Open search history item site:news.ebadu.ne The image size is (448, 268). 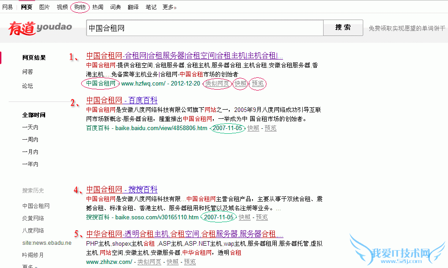(47, 243)
